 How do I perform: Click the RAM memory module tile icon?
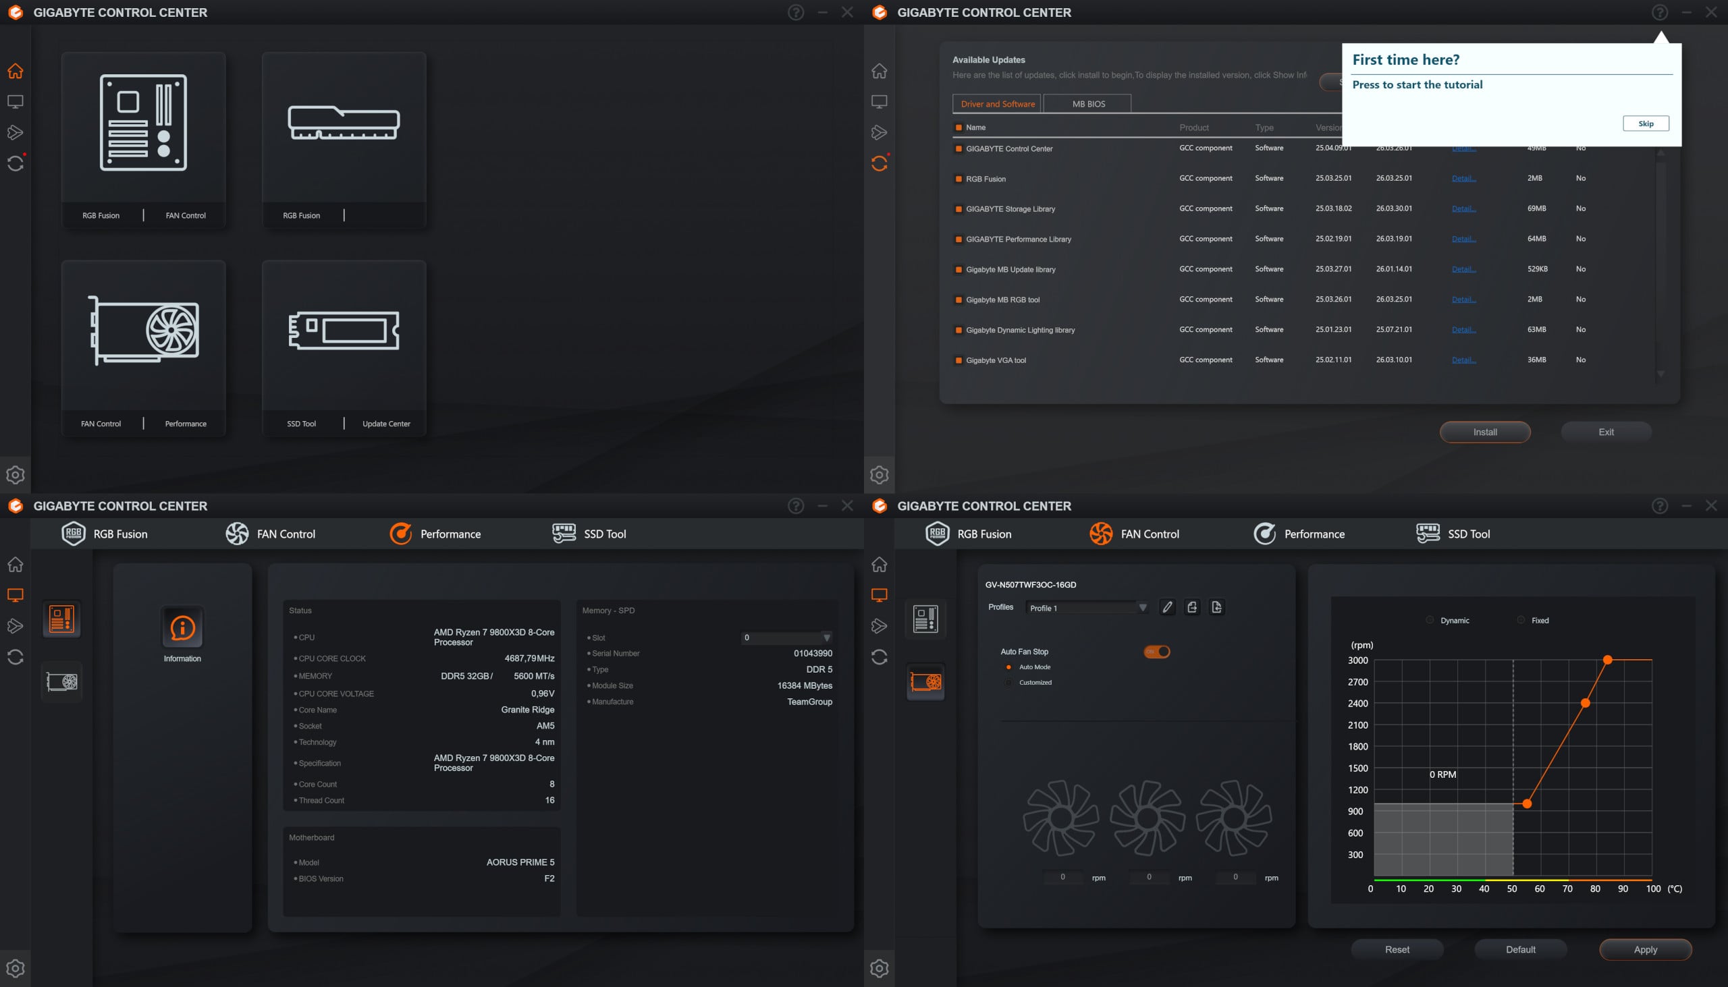pyautogui.click(x=344, y=123)
